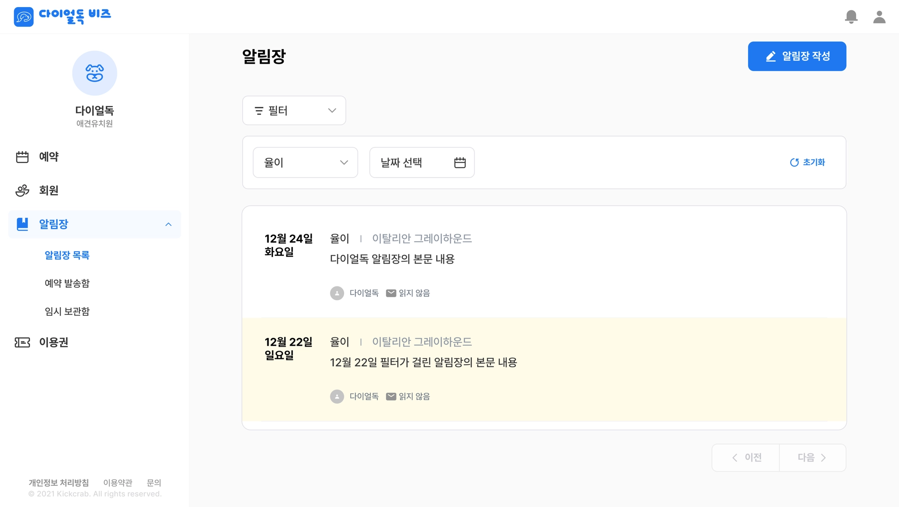
Task: Open the notifications bell icon
Action: click(x=851, y=17)
